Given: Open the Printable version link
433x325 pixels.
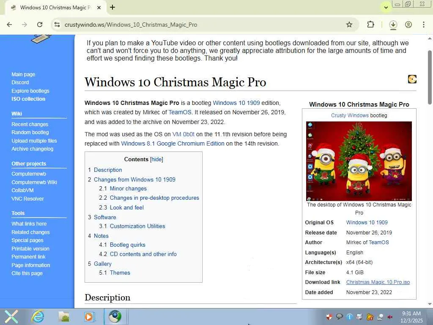Looking at the screenshot, I should coord(30,249).
